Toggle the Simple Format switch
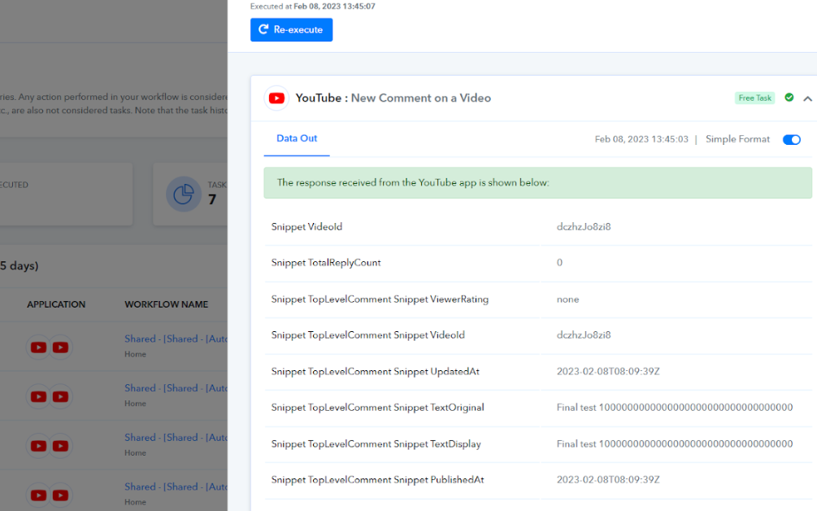The image size is (817, 511). pos(792,139)
